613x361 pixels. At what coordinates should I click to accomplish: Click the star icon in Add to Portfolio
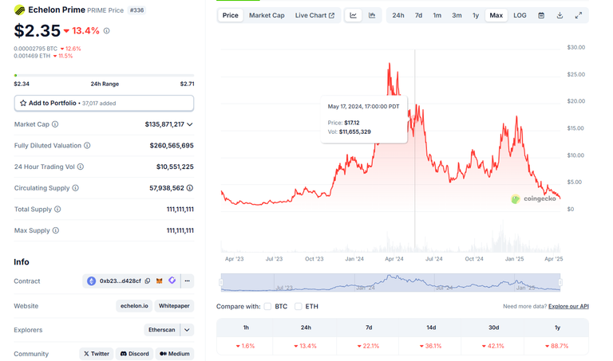pos(23,103)
